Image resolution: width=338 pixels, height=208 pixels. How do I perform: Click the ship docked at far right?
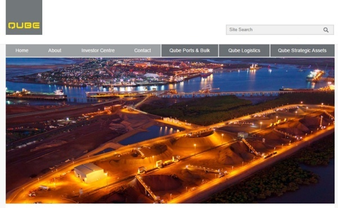[315, 75]
